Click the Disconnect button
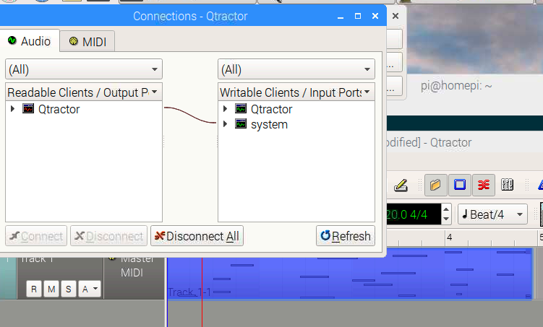This screenshot has width=543, height=327. coord(108,236)
